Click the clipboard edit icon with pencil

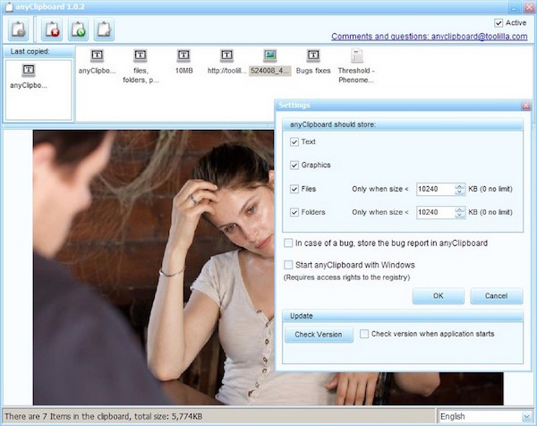tap(104, 30)
